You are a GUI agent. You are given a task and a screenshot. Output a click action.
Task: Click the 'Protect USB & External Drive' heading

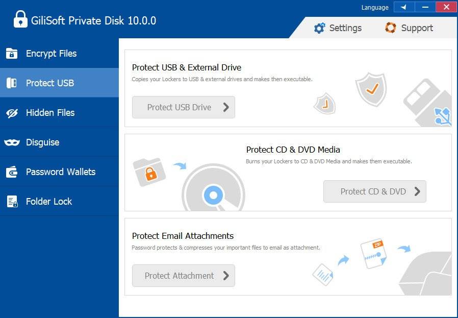[x=187, y=67]
